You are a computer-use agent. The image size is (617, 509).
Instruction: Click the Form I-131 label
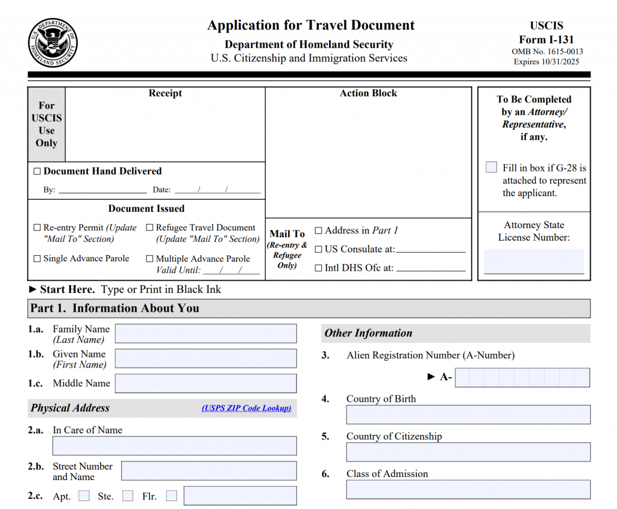click(546, 40)
